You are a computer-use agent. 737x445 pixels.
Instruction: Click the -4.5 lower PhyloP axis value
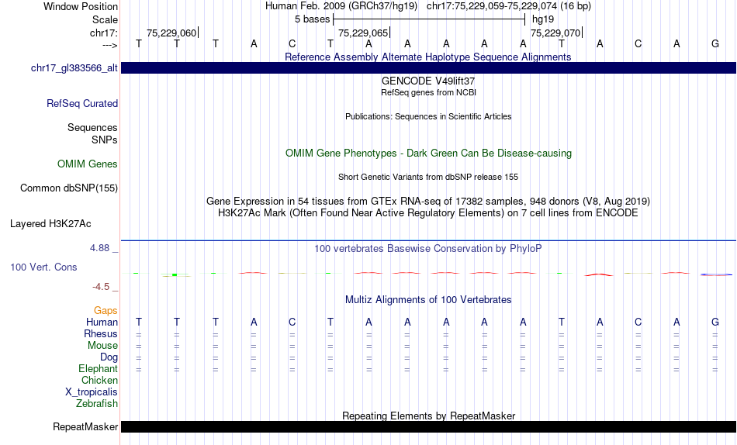coord(101,287)
